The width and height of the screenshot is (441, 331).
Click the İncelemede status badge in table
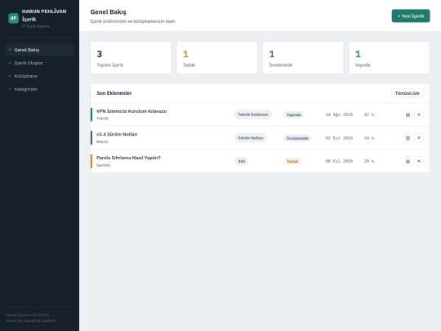(x=297, y=138)
